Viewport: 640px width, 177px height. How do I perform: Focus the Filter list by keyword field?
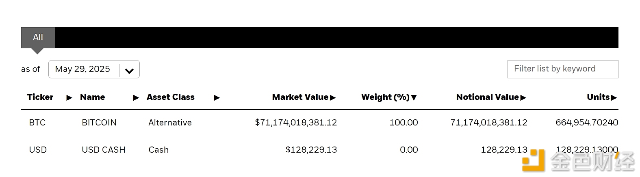coord(562,69)
